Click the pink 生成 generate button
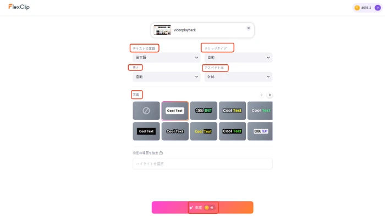The height and width of the screenshot is (220, 385). click(x=202, y=207)
